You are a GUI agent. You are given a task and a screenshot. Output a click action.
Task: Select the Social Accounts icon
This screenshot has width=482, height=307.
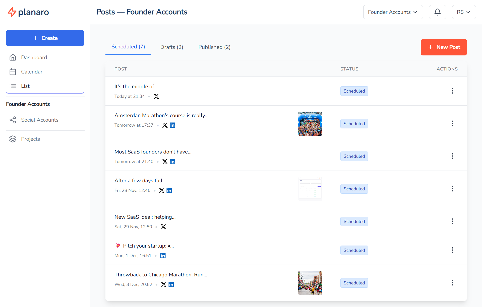(x=13, y=120)
